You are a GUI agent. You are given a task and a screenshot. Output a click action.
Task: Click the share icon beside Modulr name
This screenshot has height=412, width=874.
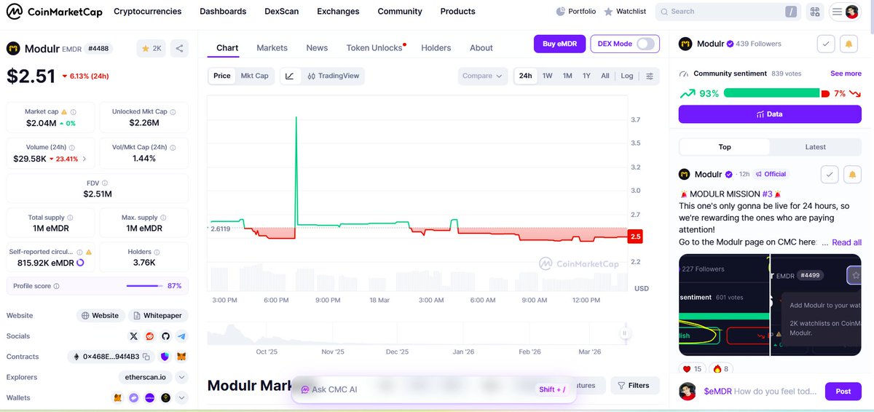coord(180,49)
